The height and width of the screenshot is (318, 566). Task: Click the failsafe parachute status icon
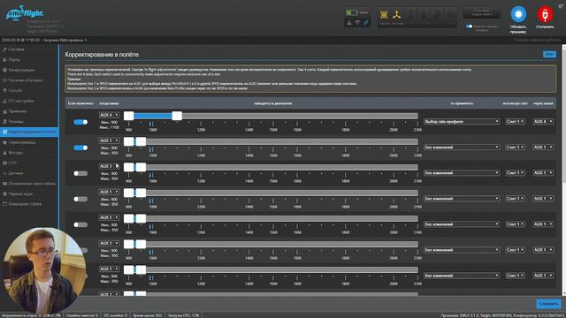tap(357, 23)
